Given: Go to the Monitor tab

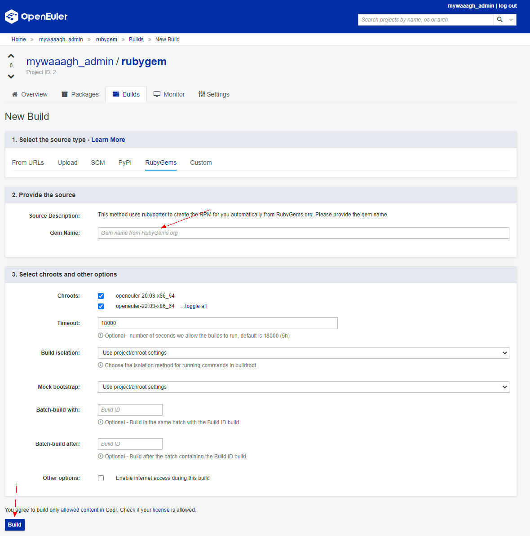Looking at the screenshot, I should click(x=169, y=94).
